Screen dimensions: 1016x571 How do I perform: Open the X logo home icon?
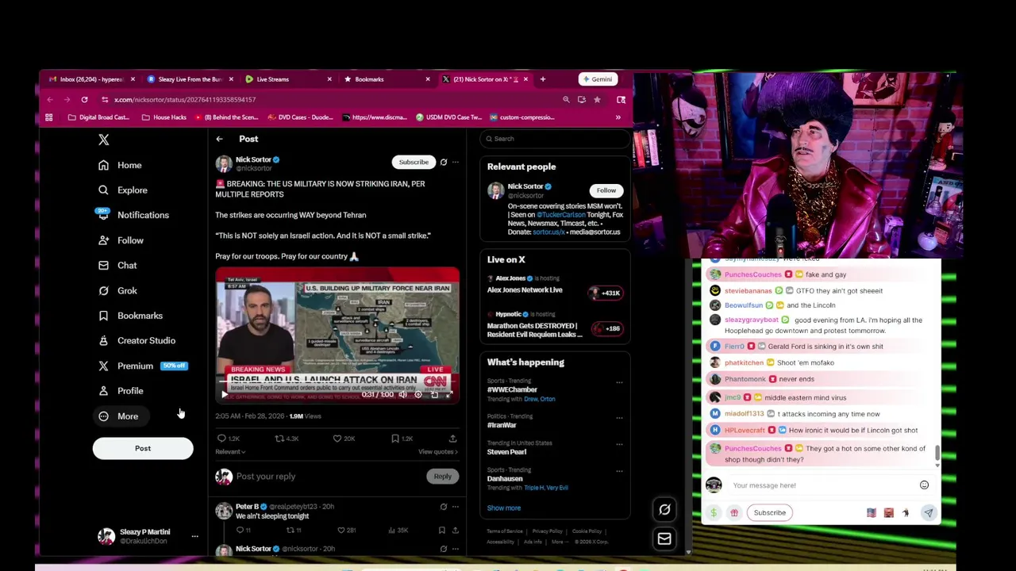pyautogui.click(x=103, y=140)
